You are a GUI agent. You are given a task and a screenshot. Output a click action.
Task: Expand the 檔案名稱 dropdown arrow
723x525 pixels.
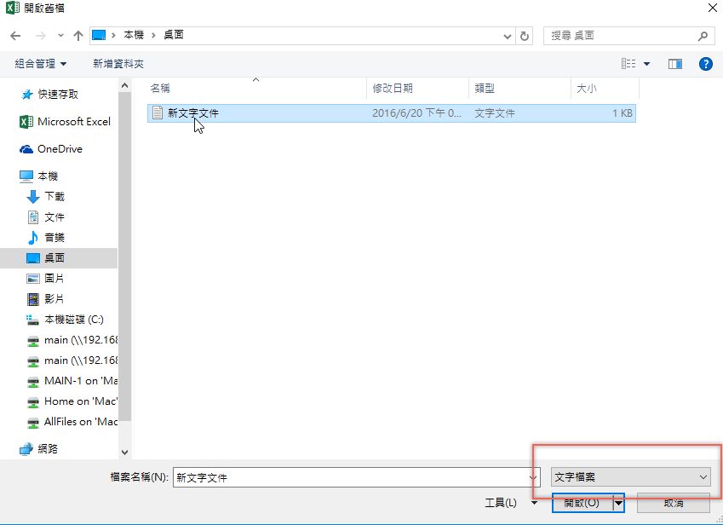coord(532,477)
